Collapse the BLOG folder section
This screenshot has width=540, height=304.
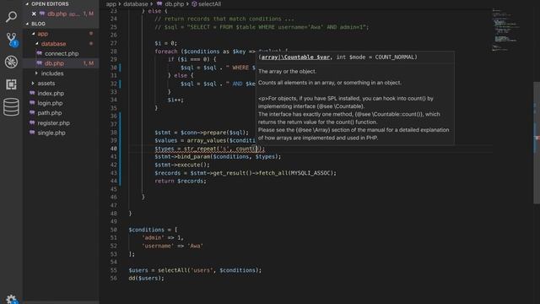[35, 24]
